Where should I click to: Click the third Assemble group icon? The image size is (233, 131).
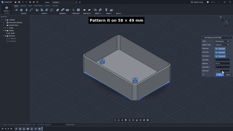(67, 10)
